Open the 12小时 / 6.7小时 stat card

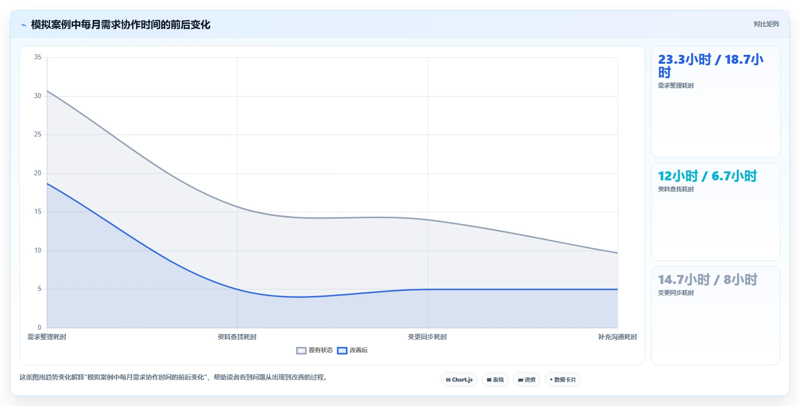(716, 212)
